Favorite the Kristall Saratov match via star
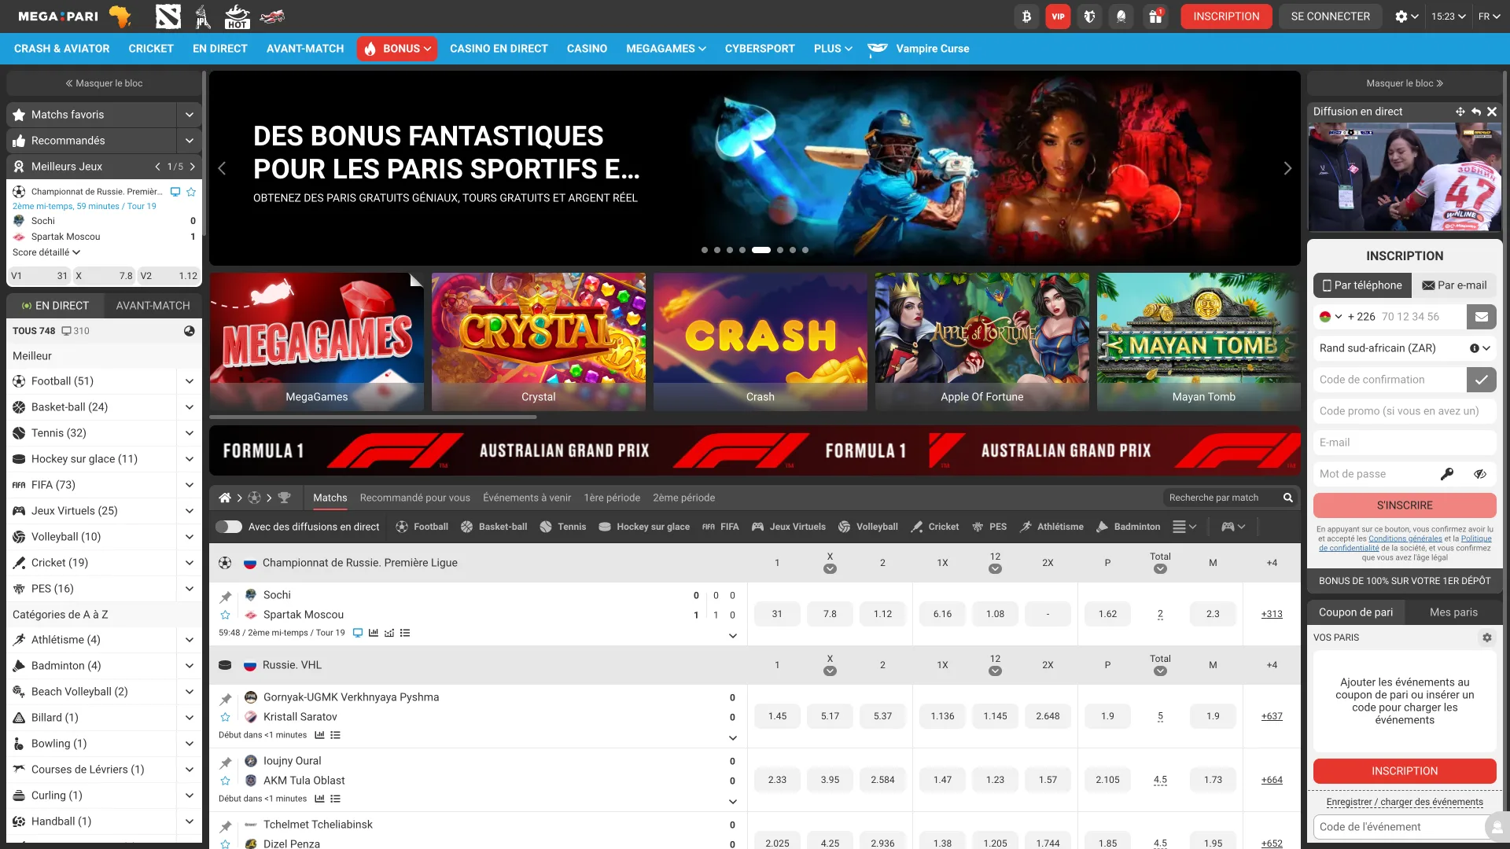 tap(226, 716)
